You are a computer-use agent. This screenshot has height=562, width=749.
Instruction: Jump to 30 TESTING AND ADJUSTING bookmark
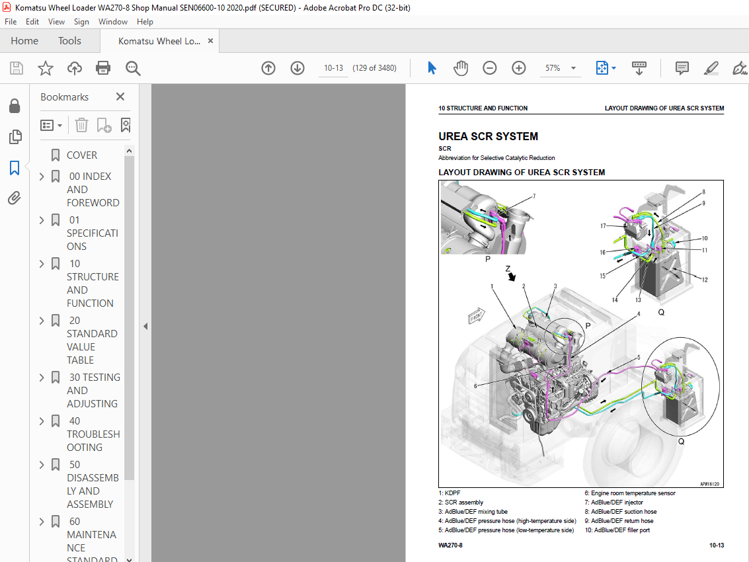(93, 391)
